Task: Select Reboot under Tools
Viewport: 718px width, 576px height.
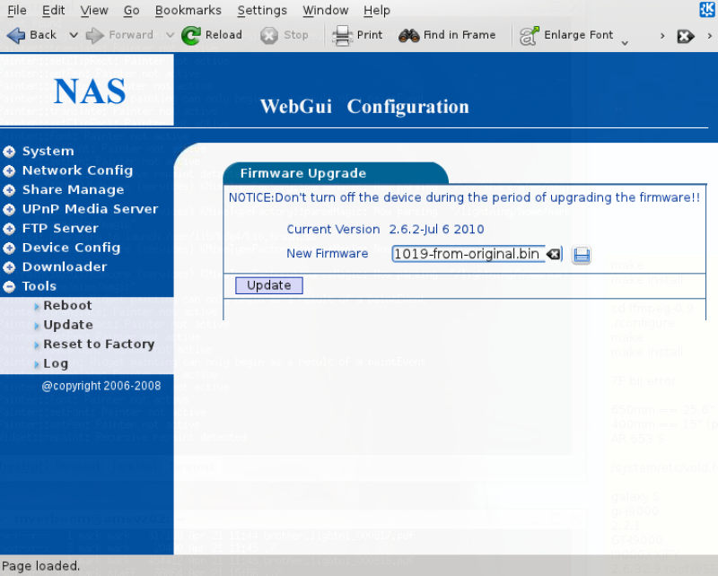Action: (67, 305)
